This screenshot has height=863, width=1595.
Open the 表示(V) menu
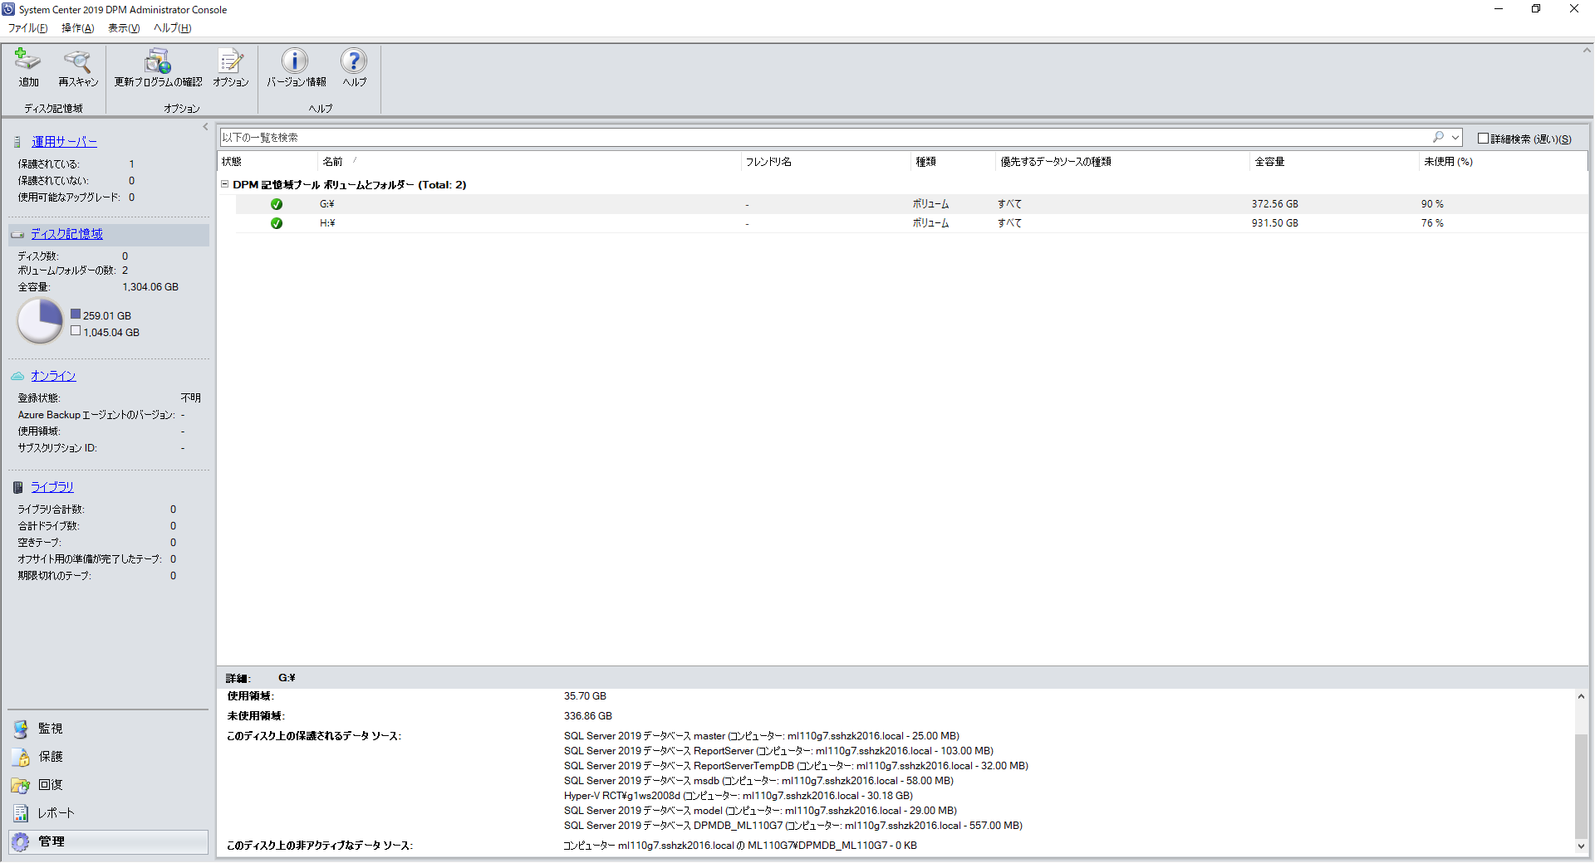pyautogui.click(x=123, y=27)
